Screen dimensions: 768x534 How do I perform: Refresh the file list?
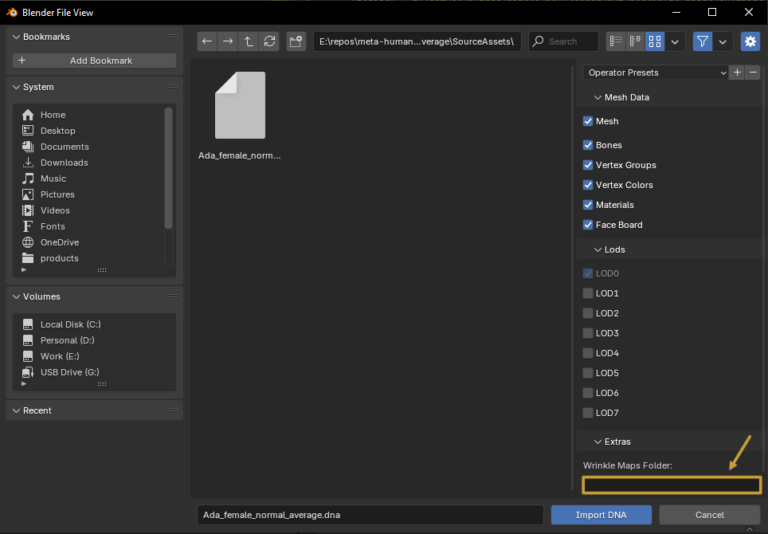point(270,41)
